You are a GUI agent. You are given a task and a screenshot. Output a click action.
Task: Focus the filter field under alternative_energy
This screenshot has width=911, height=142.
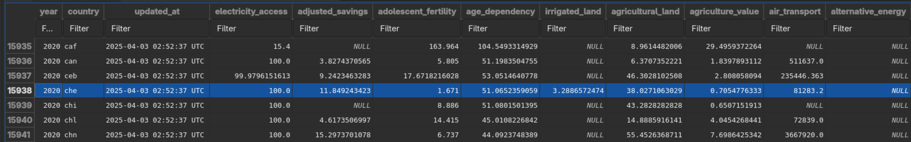868,28
